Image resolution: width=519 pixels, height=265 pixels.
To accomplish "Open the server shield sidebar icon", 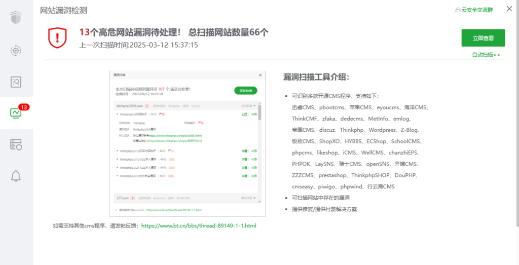I will point(16,144).
